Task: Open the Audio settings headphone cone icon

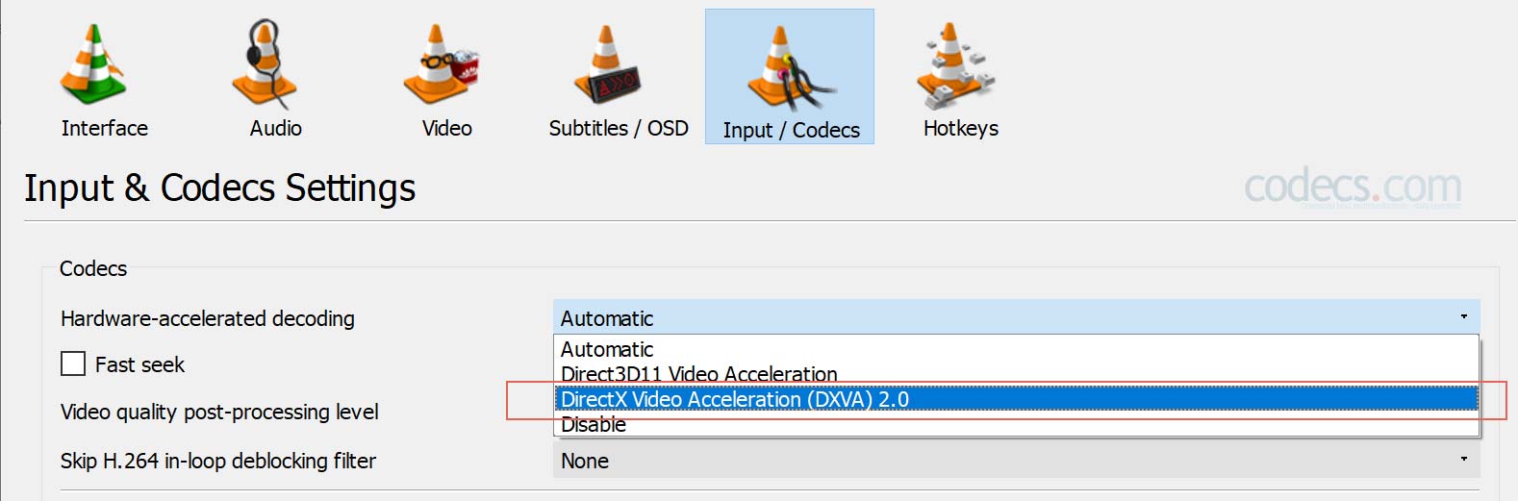Action: [265, 65]
